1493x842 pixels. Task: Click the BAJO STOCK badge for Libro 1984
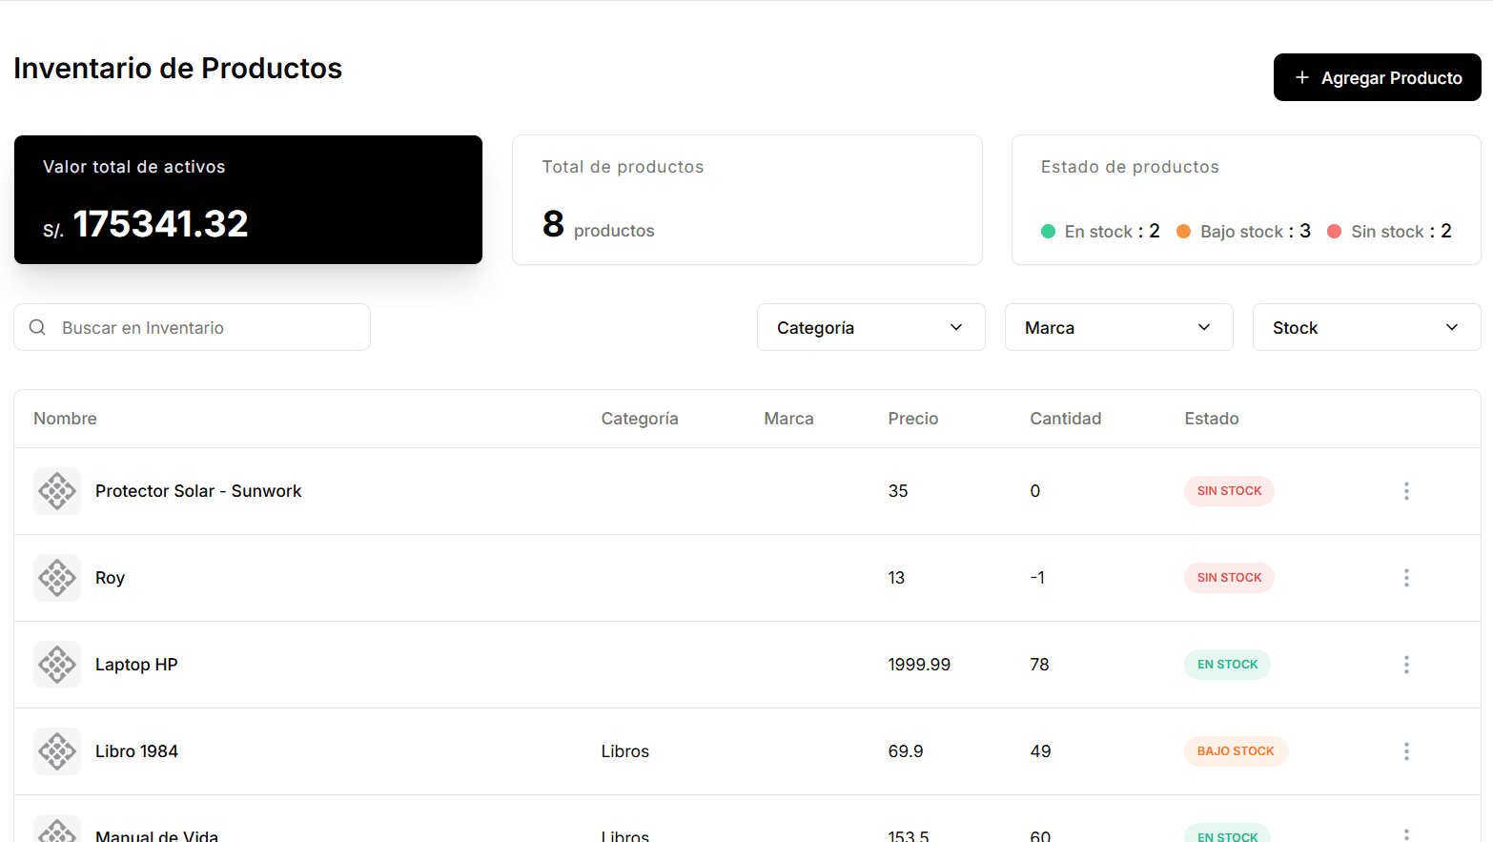[1236, 751]
